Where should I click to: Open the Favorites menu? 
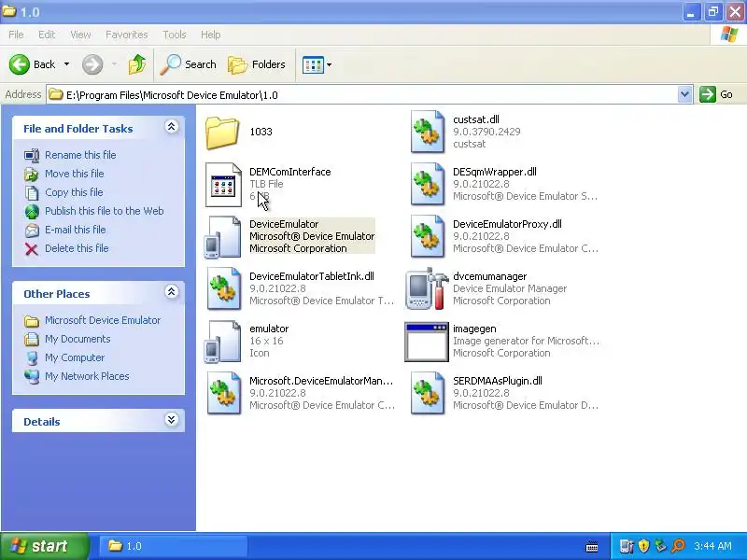click(127, 35)
